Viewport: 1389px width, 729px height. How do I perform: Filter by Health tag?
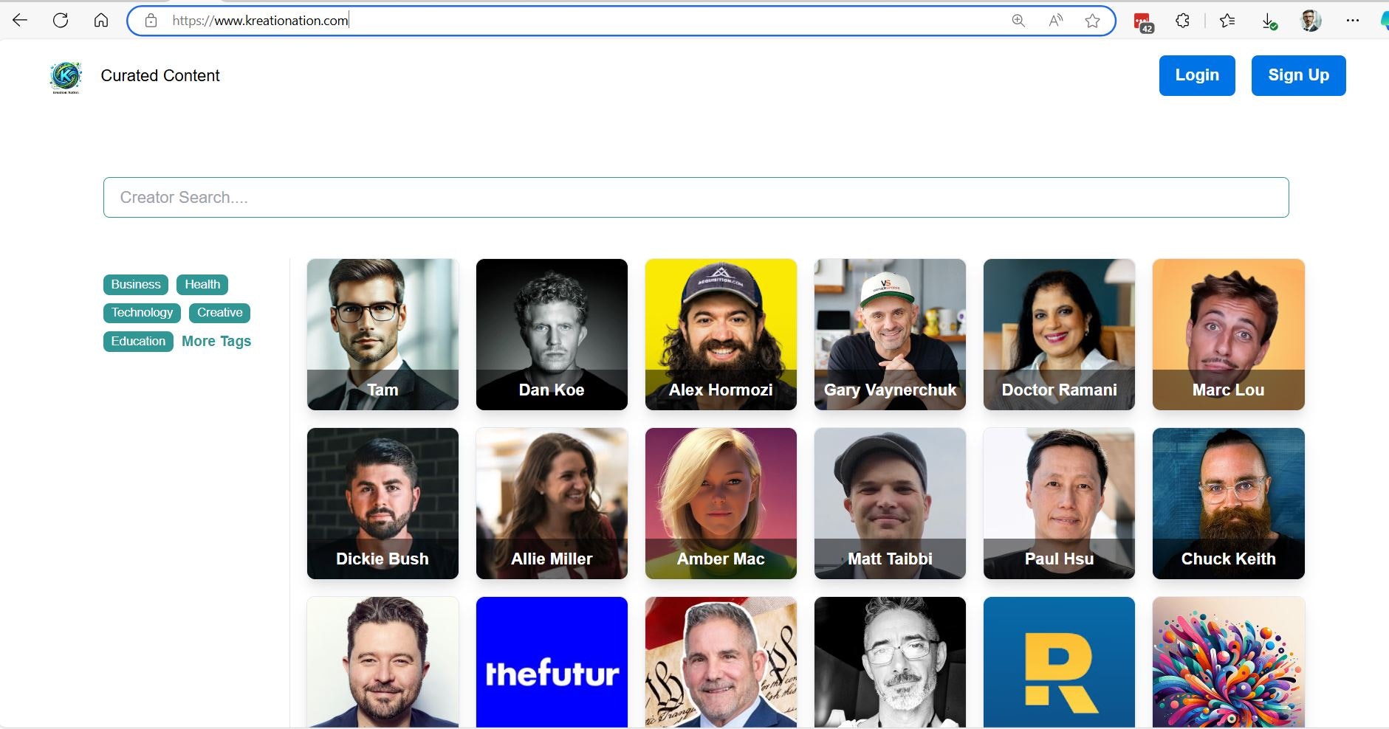[202, 284]
